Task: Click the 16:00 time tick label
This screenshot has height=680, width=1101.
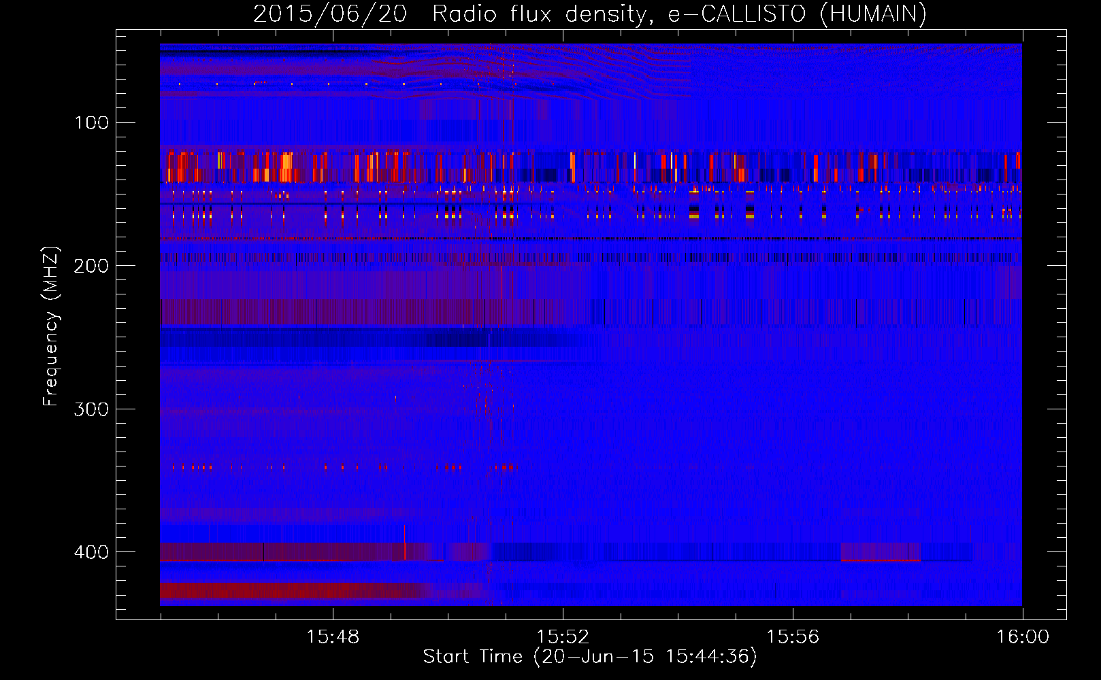Action: click(1023, 637)
